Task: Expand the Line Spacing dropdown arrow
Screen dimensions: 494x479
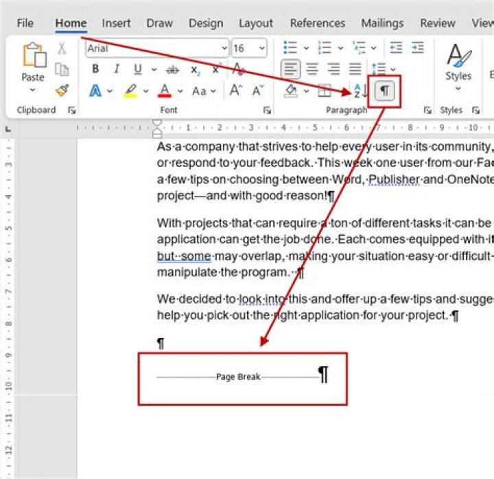Action: click(393, 69)
